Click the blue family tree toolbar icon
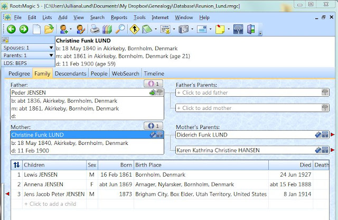Viewport: 338px width, 220px height. click(x=238, y=29)
